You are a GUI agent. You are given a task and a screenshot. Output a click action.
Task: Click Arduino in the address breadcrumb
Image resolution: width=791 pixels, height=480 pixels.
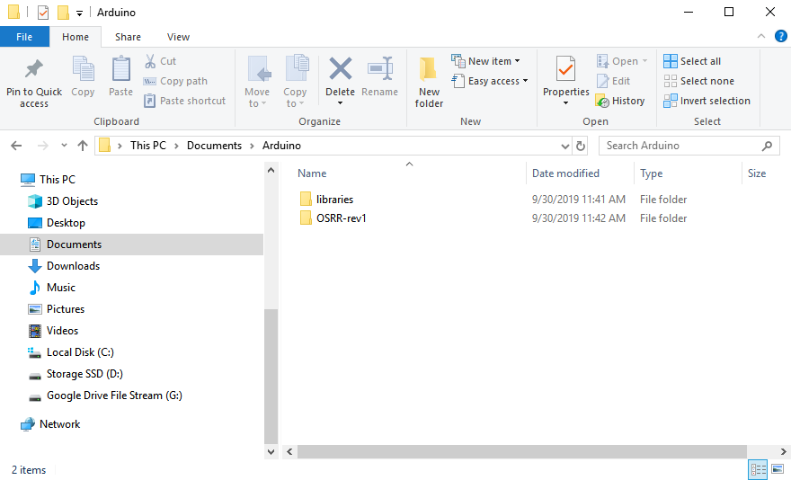(x=281, y=146)
